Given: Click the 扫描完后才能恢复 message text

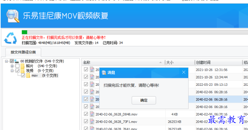Looking at the screenshot, I should (131, 85).
